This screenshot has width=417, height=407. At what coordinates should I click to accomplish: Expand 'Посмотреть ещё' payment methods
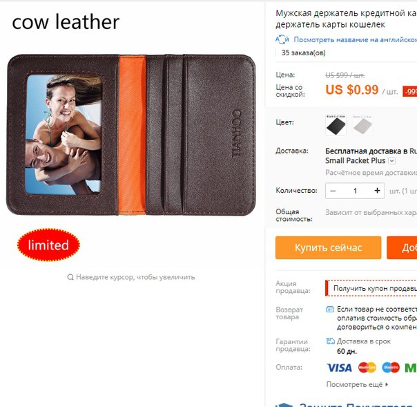tap(357, 384)
